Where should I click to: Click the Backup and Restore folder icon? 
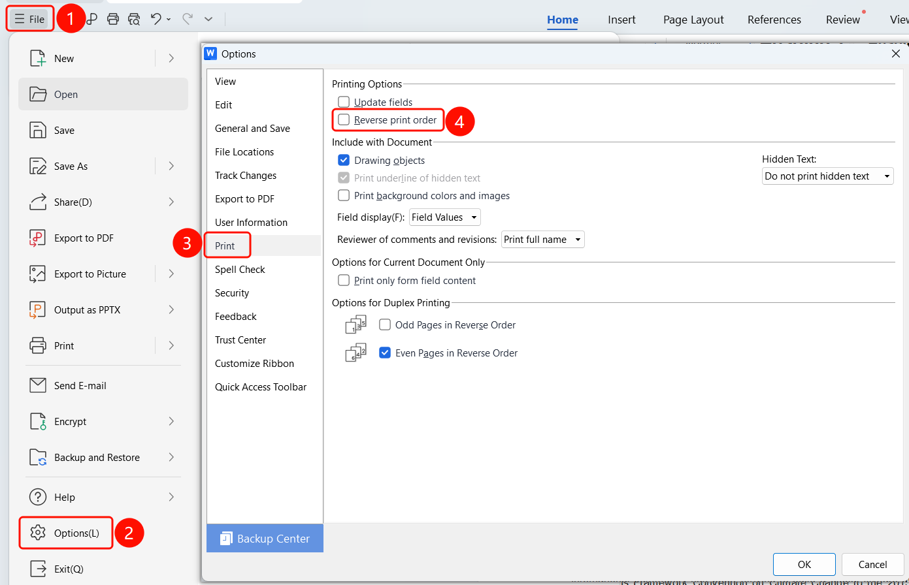point(38,457)
